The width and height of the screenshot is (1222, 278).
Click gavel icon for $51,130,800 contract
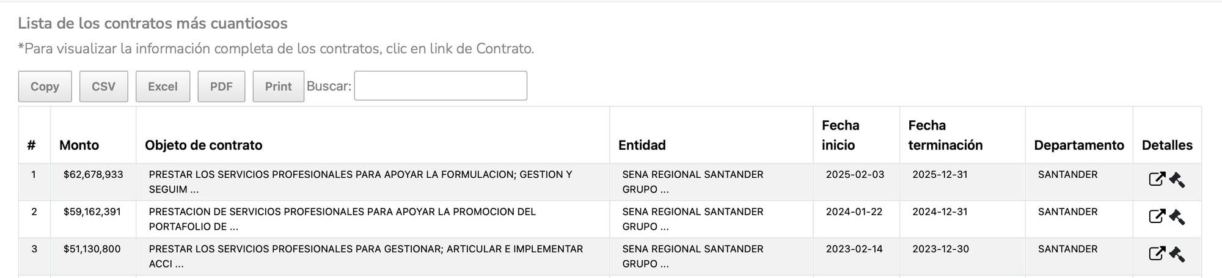(1177, 254)
